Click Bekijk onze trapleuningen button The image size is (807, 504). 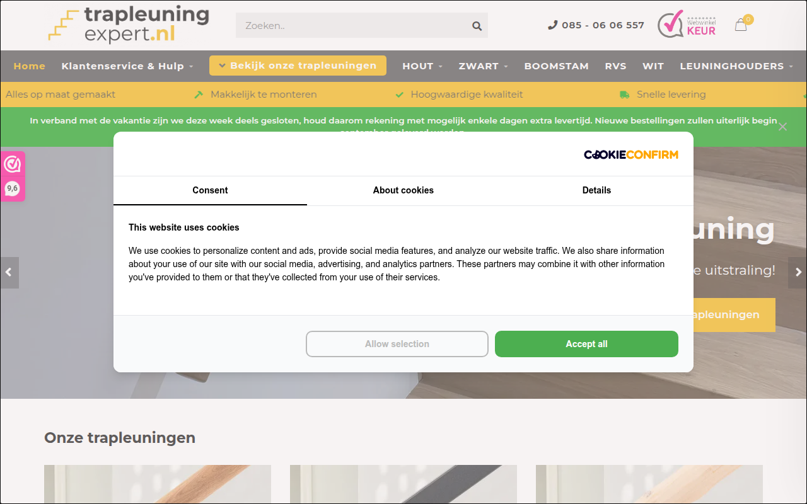pyautogui.click(x=298, y=66)
